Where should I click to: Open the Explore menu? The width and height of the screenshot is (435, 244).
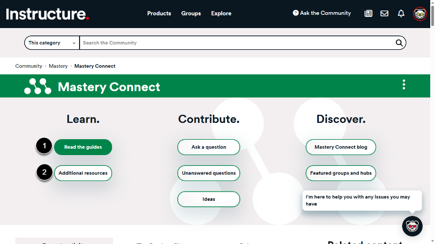tap(221, 13)
